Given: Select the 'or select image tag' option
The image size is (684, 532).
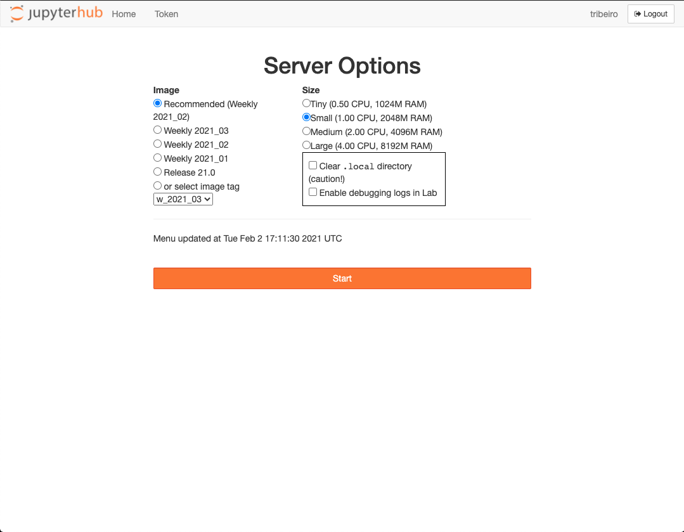Looking at the screenshot, I should click(157, 185).
